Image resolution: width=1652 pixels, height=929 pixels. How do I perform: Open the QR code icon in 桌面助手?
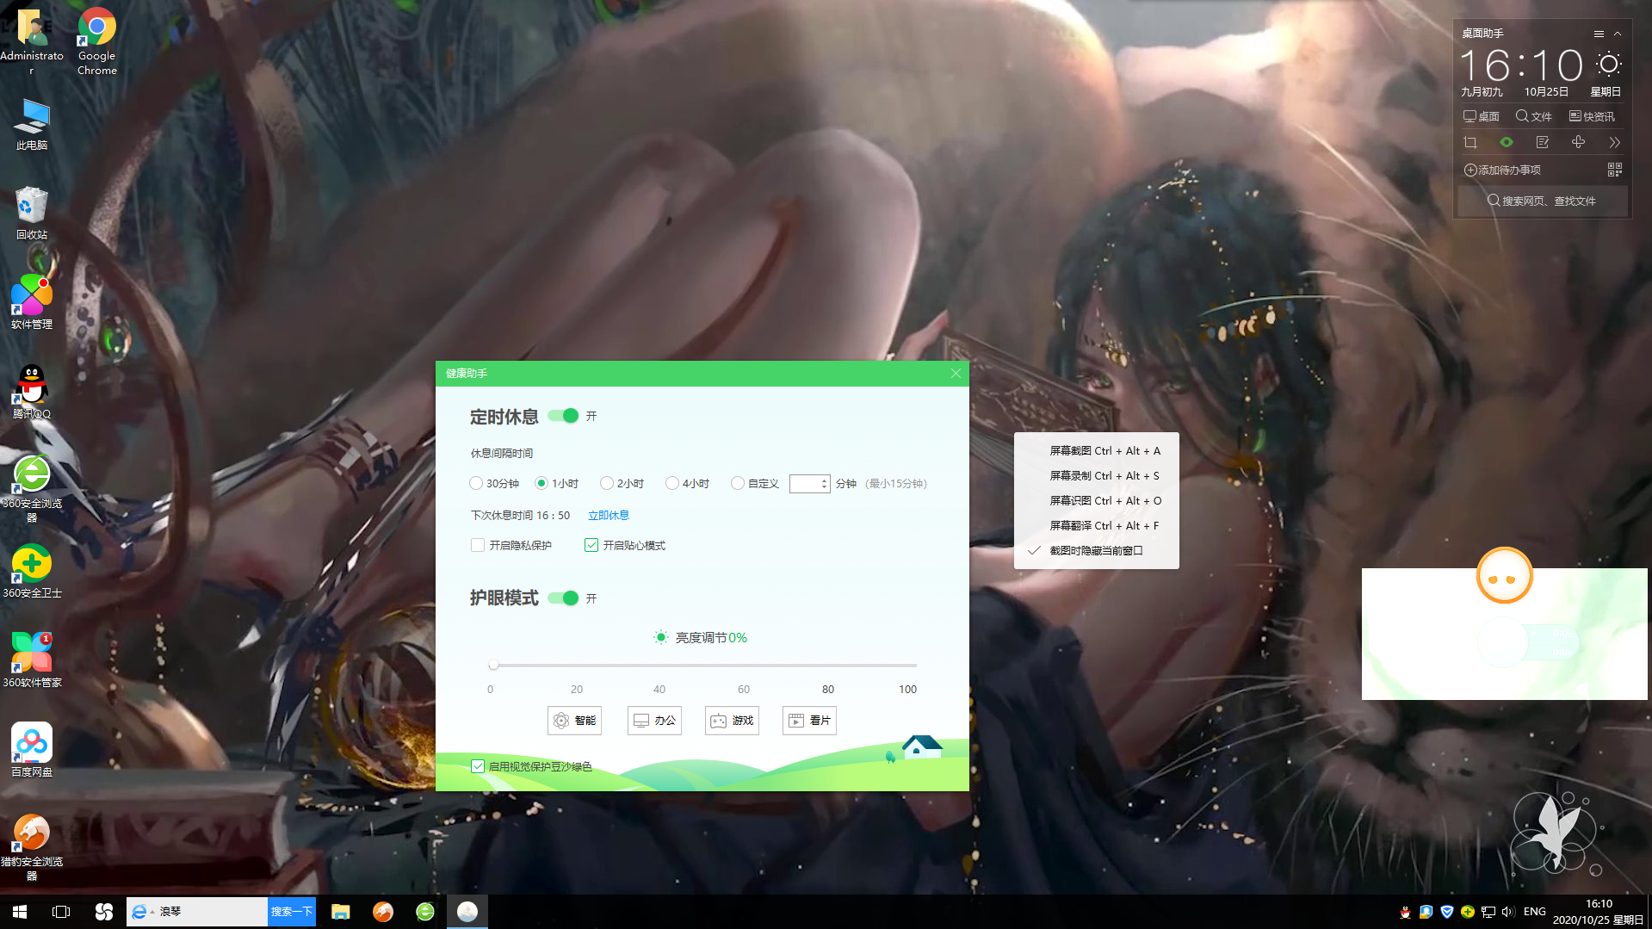click(x=1614, y=170)
